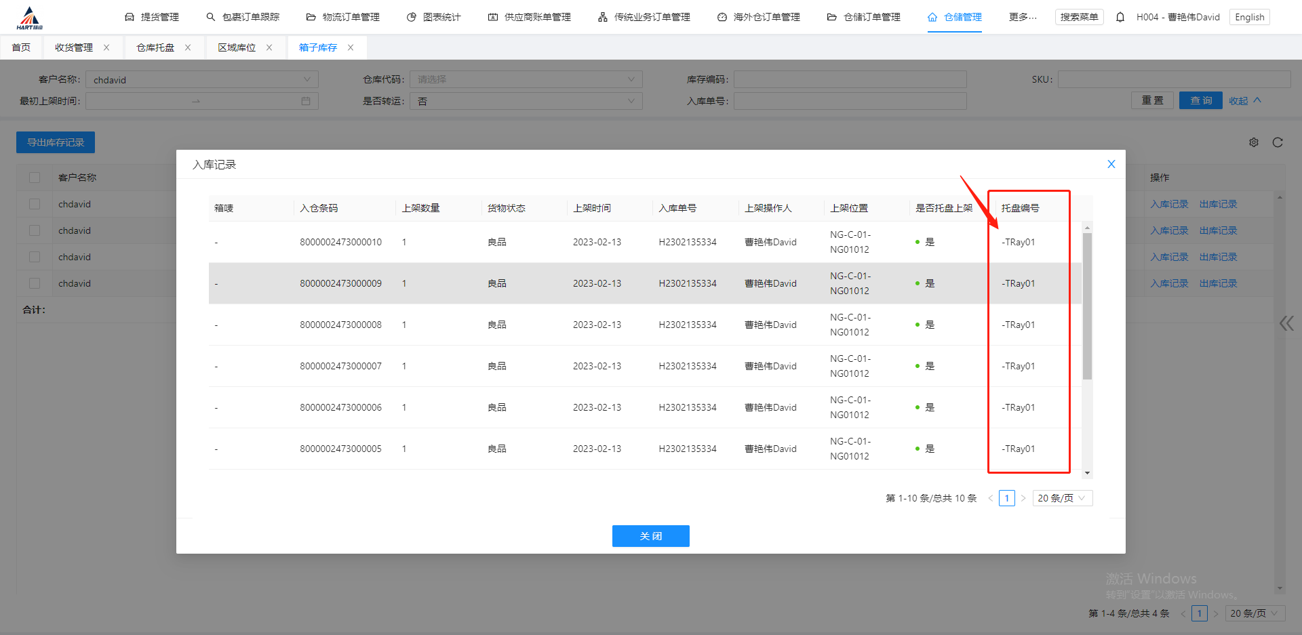Switch to the 区域库位 tab
1302x635 pixels.
237,47
